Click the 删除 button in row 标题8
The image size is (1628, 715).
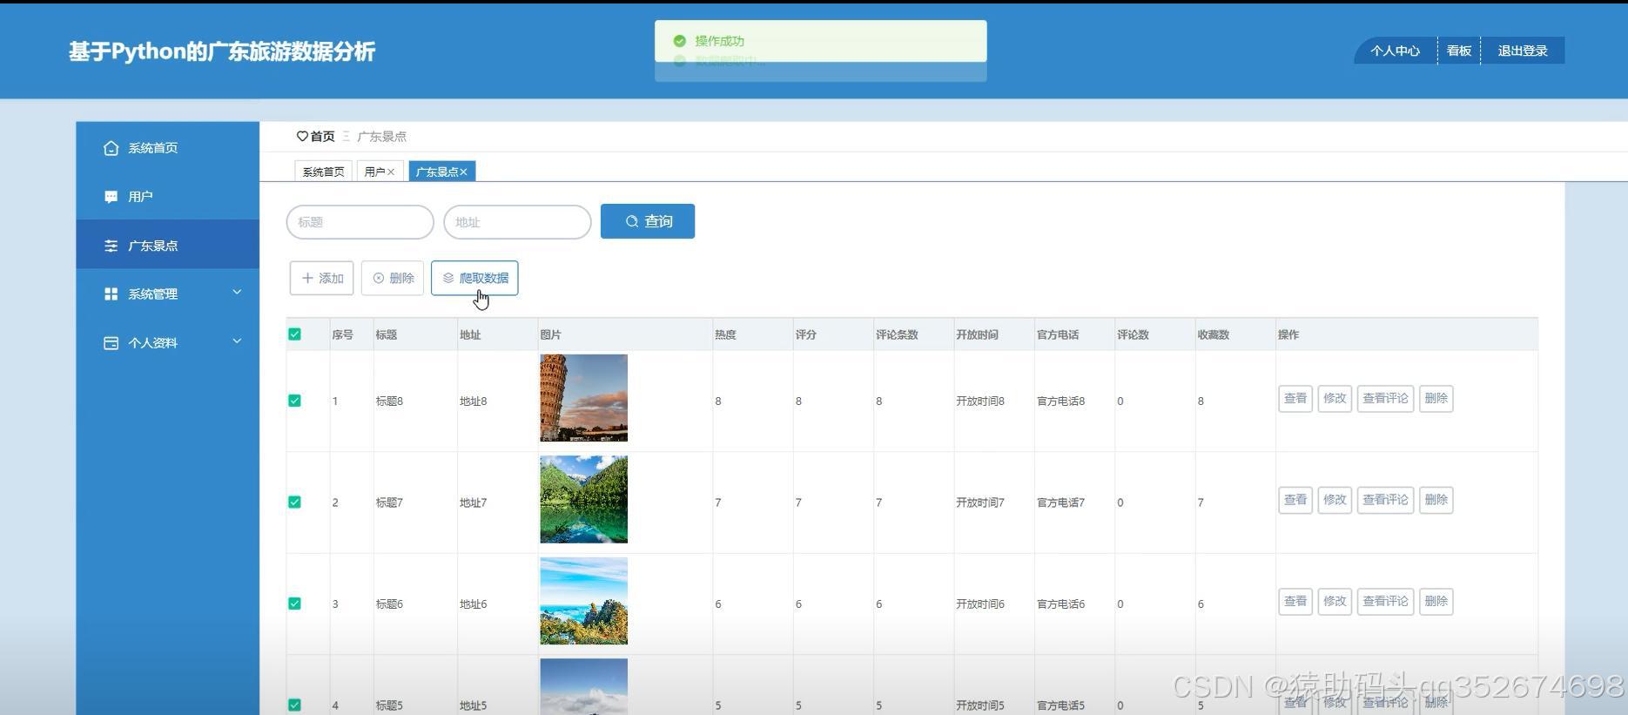click(1436, 398)
